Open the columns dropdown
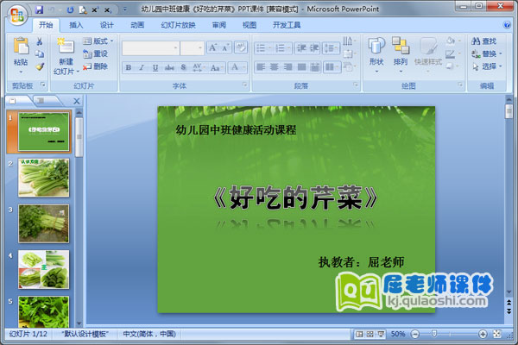518x345 pixels. click(x=332, y=67)
